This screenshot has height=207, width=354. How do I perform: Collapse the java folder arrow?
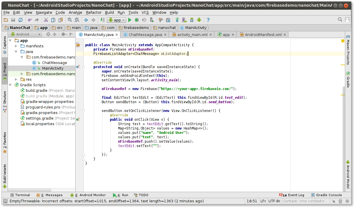pyautogui.click(x=16, y=52)
